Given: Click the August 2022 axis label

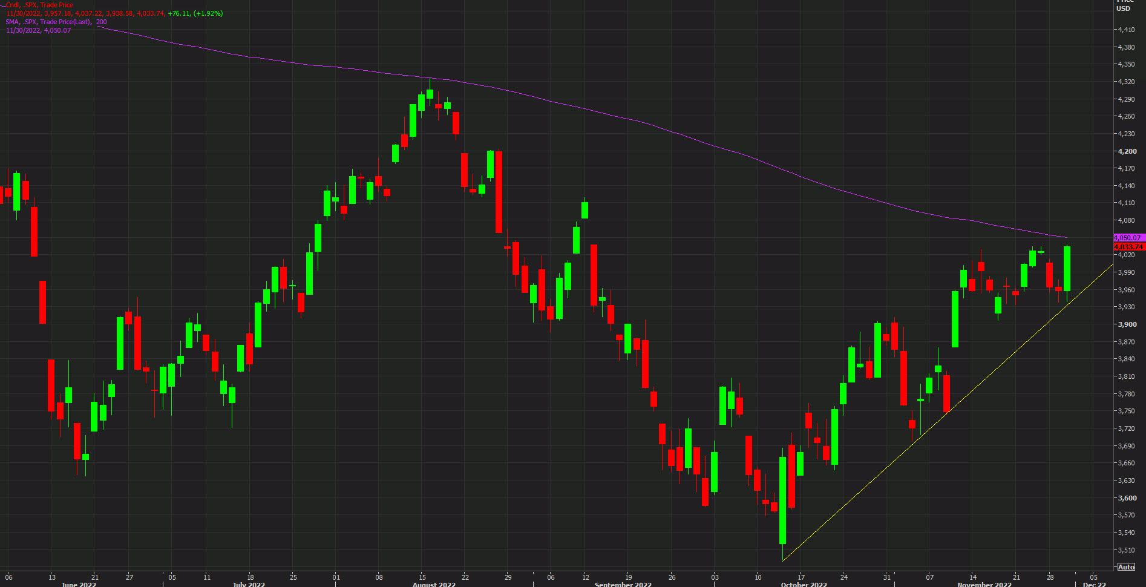Looking at the screenshot, I should [433, 584].
